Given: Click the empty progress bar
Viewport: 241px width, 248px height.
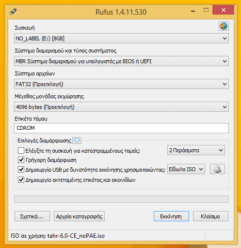Looking at the screenshot, I should [121, 199].
